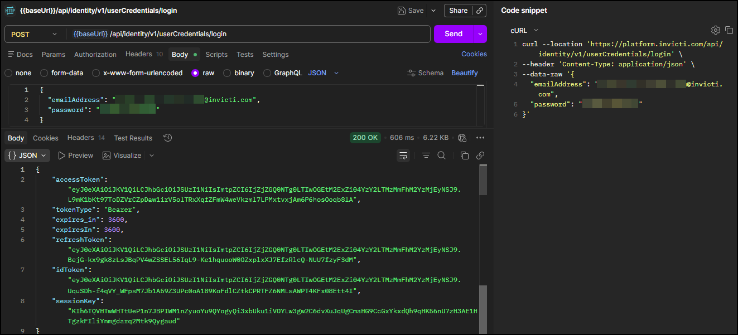Open code snippet settings gear
The image size is (738, 335).
[x=715, y=30]
